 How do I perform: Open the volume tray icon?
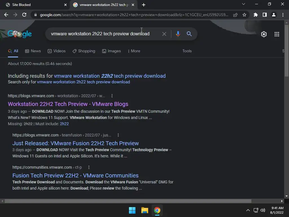click(263, 210)
